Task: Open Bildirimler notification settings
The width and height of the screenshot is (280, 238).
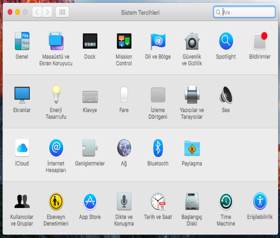Action: (260, 41)
